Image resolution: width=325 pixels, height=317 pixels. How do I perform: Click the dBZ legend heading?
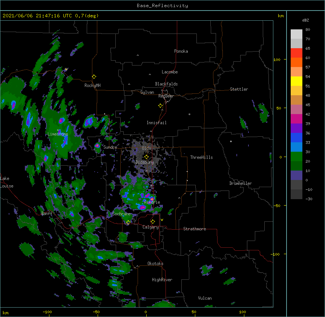click(x=305, y=20)
